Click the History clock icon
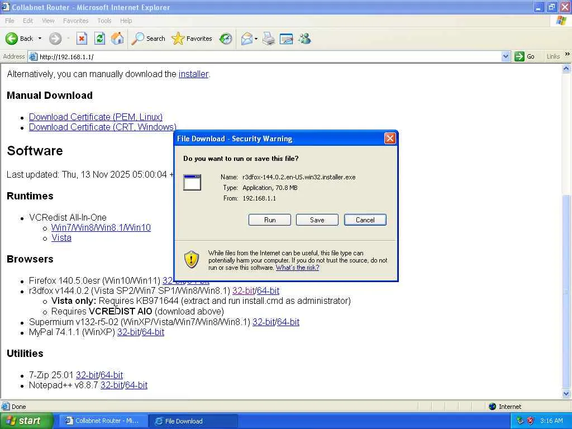Viewport: 572px width, 429px height. click(x=226, y=39)
